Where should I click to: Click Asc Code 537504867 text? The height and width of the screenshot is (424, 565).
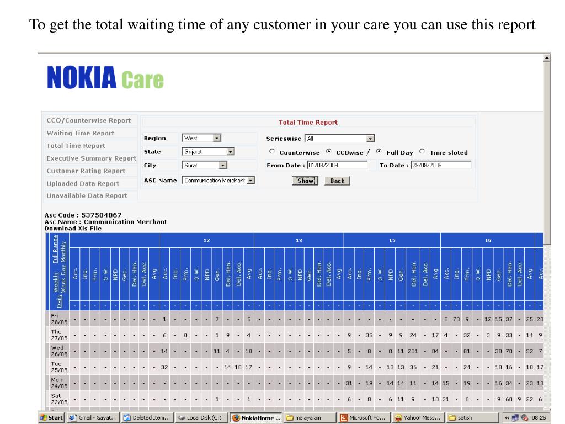[83, 215]
